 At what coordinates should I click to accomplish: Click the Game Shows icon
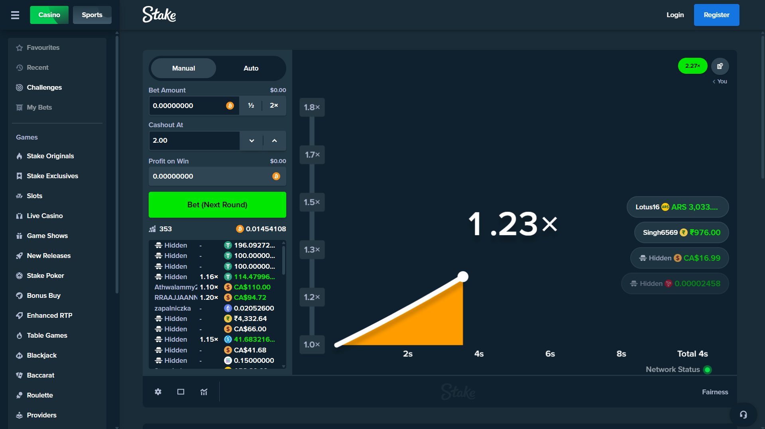(x=19, y=236)
